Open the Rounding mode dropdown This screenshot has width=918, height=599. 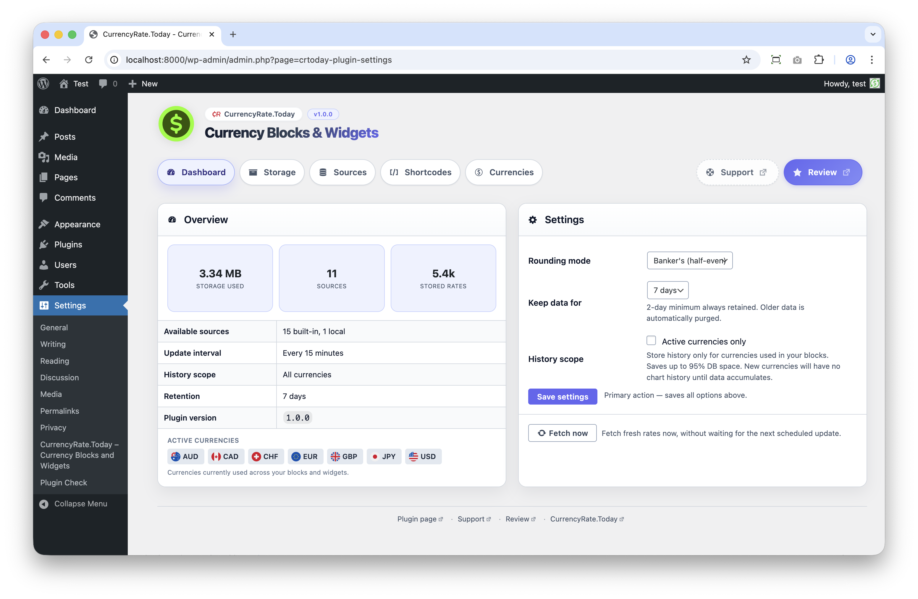click(x=689, y=260)
